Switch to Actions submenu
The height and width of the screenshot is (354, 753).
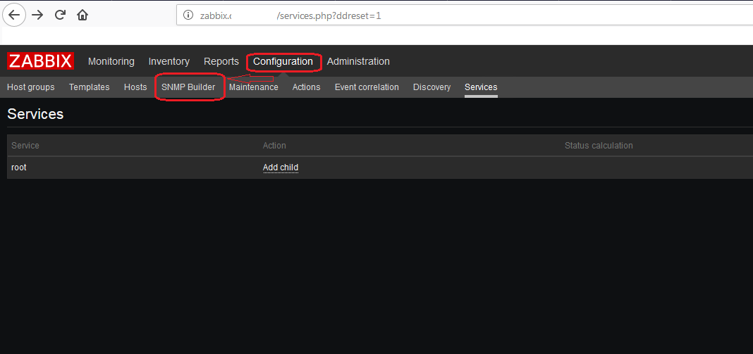tap(307, 87)
